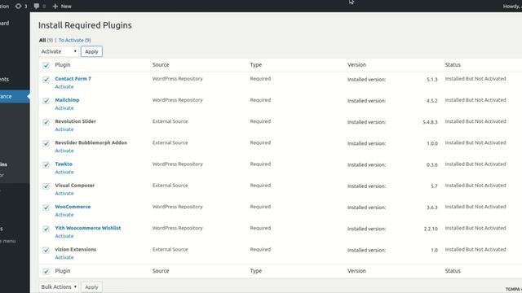The image size is (522, 293).
Task: Click the Plugin column header
Action: click(63, 65)
